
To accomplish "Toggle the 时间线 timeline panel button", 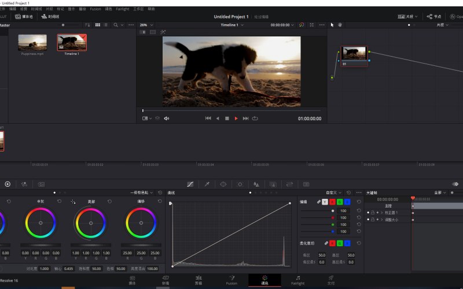I will (50, 17).
